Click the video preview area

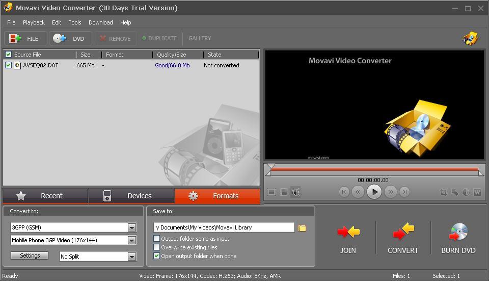point(374,105)
